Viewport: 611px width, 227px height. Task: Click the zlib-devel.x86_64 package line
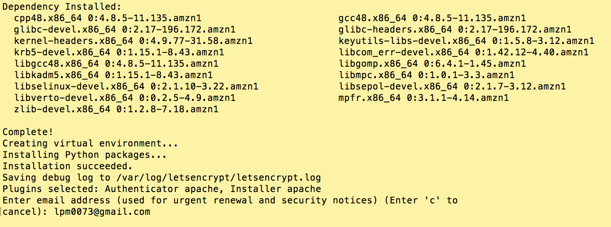click(116, 109)
